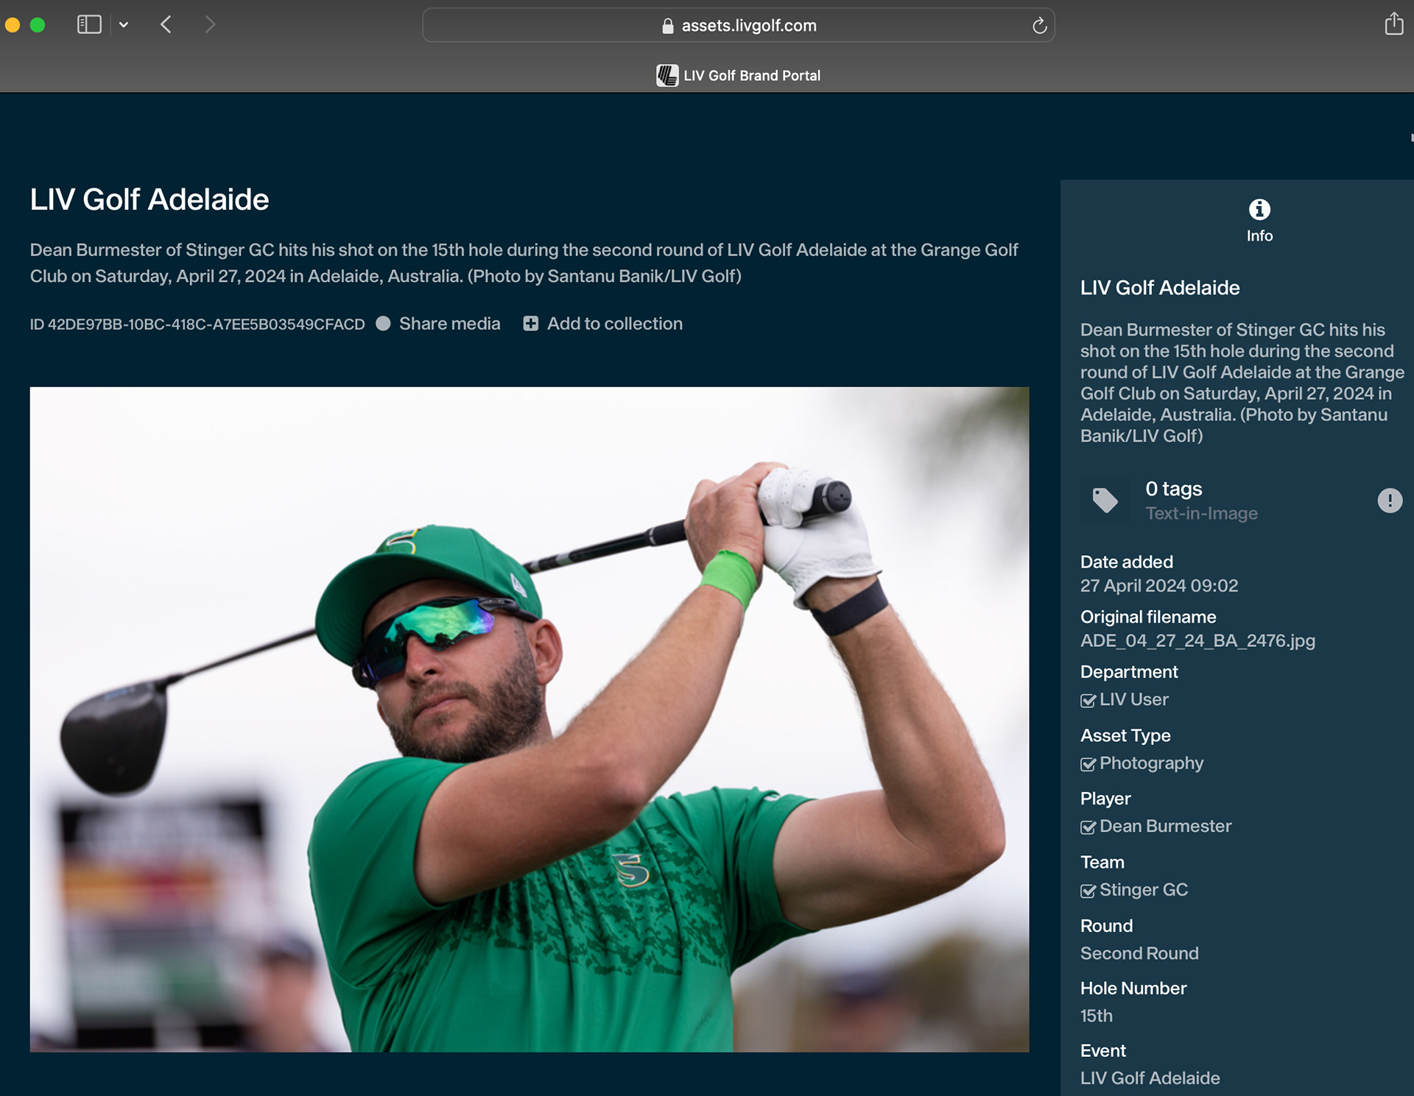This screenshot has height=1096, width=1414.
Task: Toggle the LIV User department checkbox
Action: click(x=1088, y=701)
